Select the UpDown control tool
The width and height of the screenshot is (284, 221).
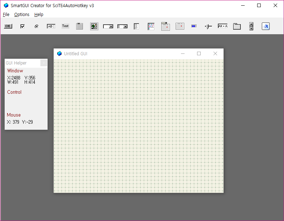pos(251,26)
